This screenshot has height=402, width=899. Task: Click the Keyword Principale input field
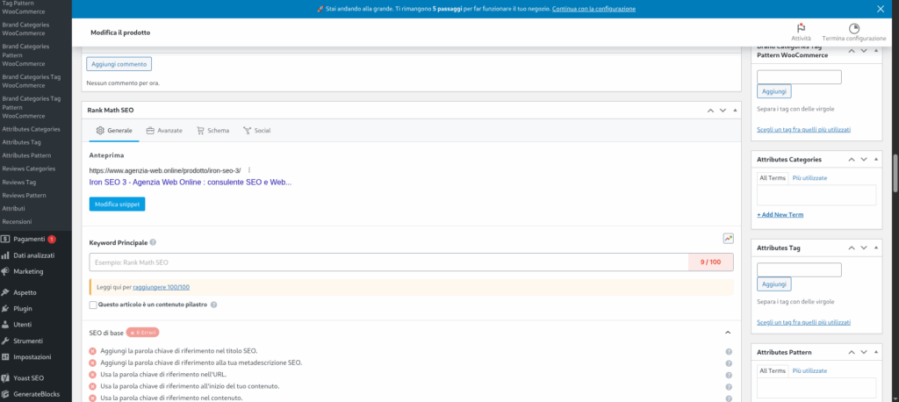coord(389,262)
